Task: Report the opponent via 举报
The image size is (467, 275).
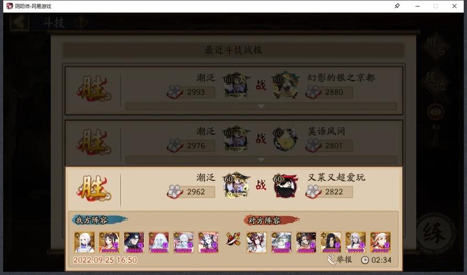Action: click(x=340, y=260)
